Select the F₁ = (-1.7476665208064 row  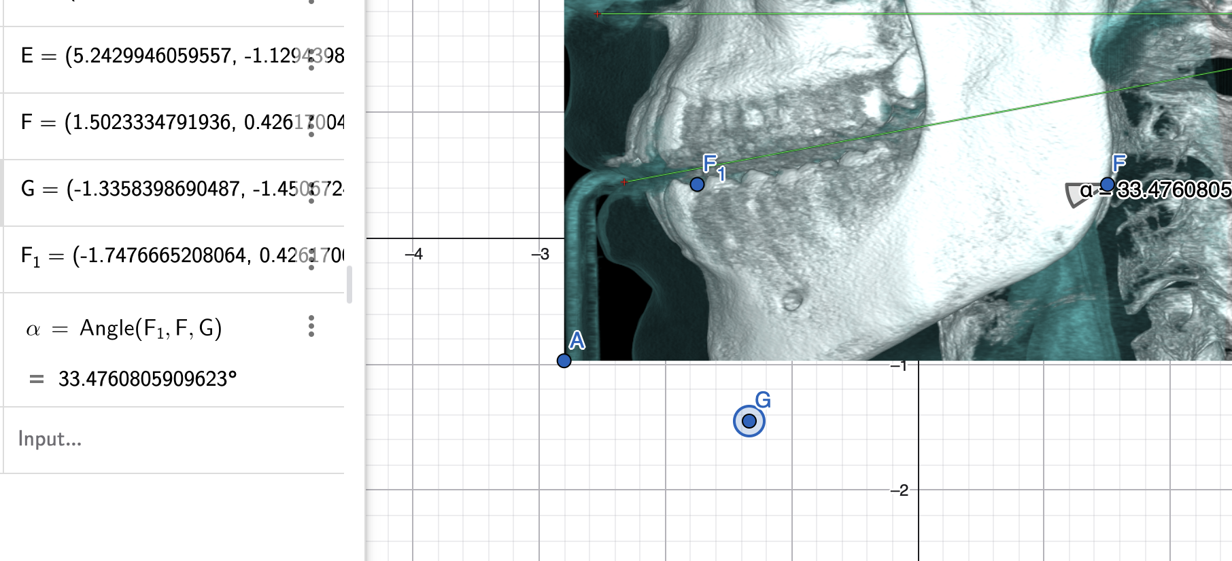click(x=173, y=259)
